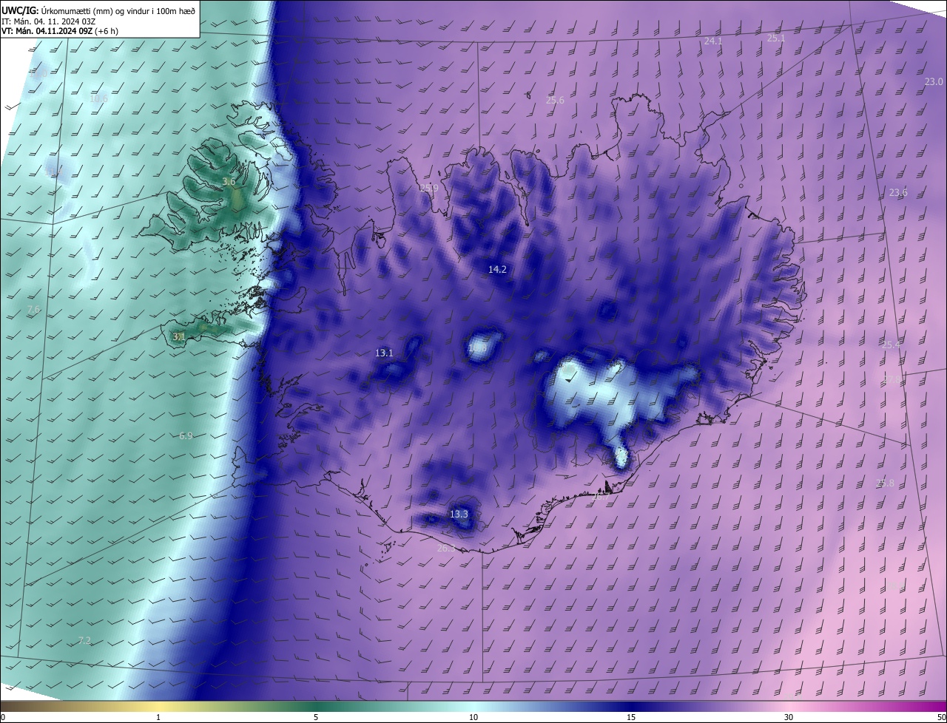Click the 0 tick on the color scale
This screenshot has height=723, width=947.
click(x=3, y=717)
